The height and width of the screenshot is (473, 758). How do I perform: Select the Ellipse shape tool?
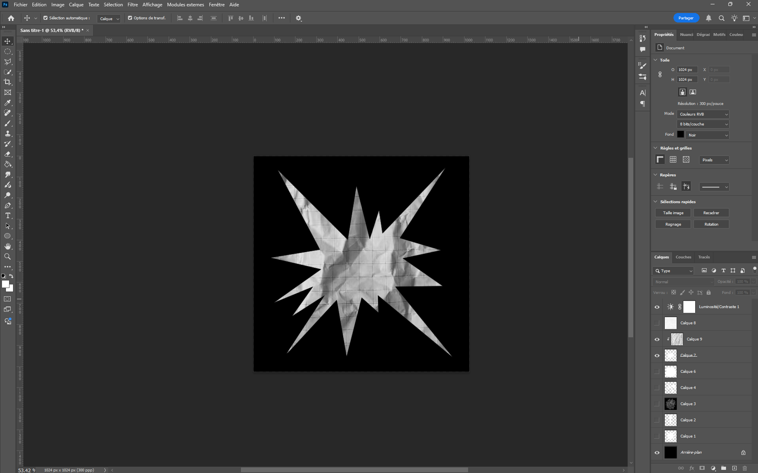click(8, 236)
